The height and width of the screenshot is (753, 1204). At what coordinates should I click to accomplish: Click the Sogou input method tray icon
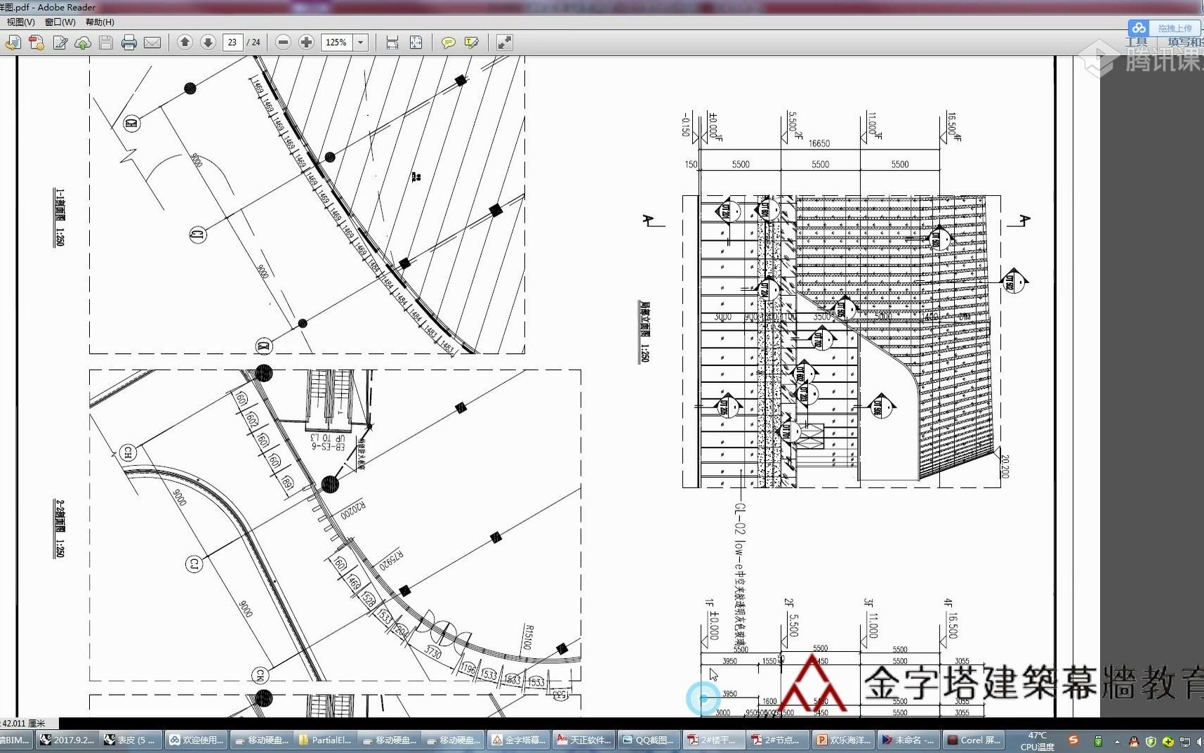click(x=1073, y=740)
